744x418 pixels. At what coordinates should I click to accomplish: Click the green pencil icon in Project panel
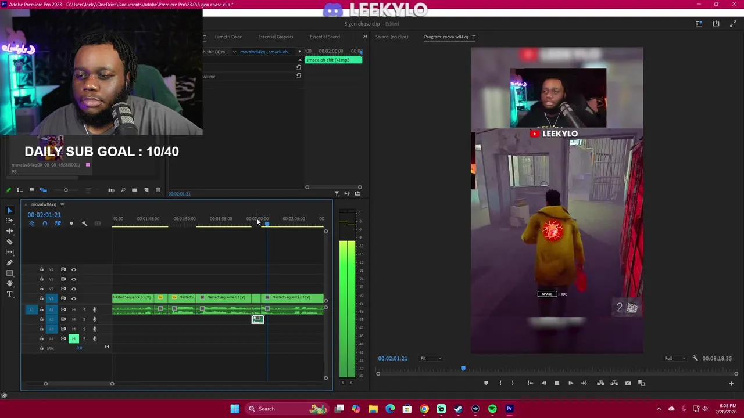[8, 190]
